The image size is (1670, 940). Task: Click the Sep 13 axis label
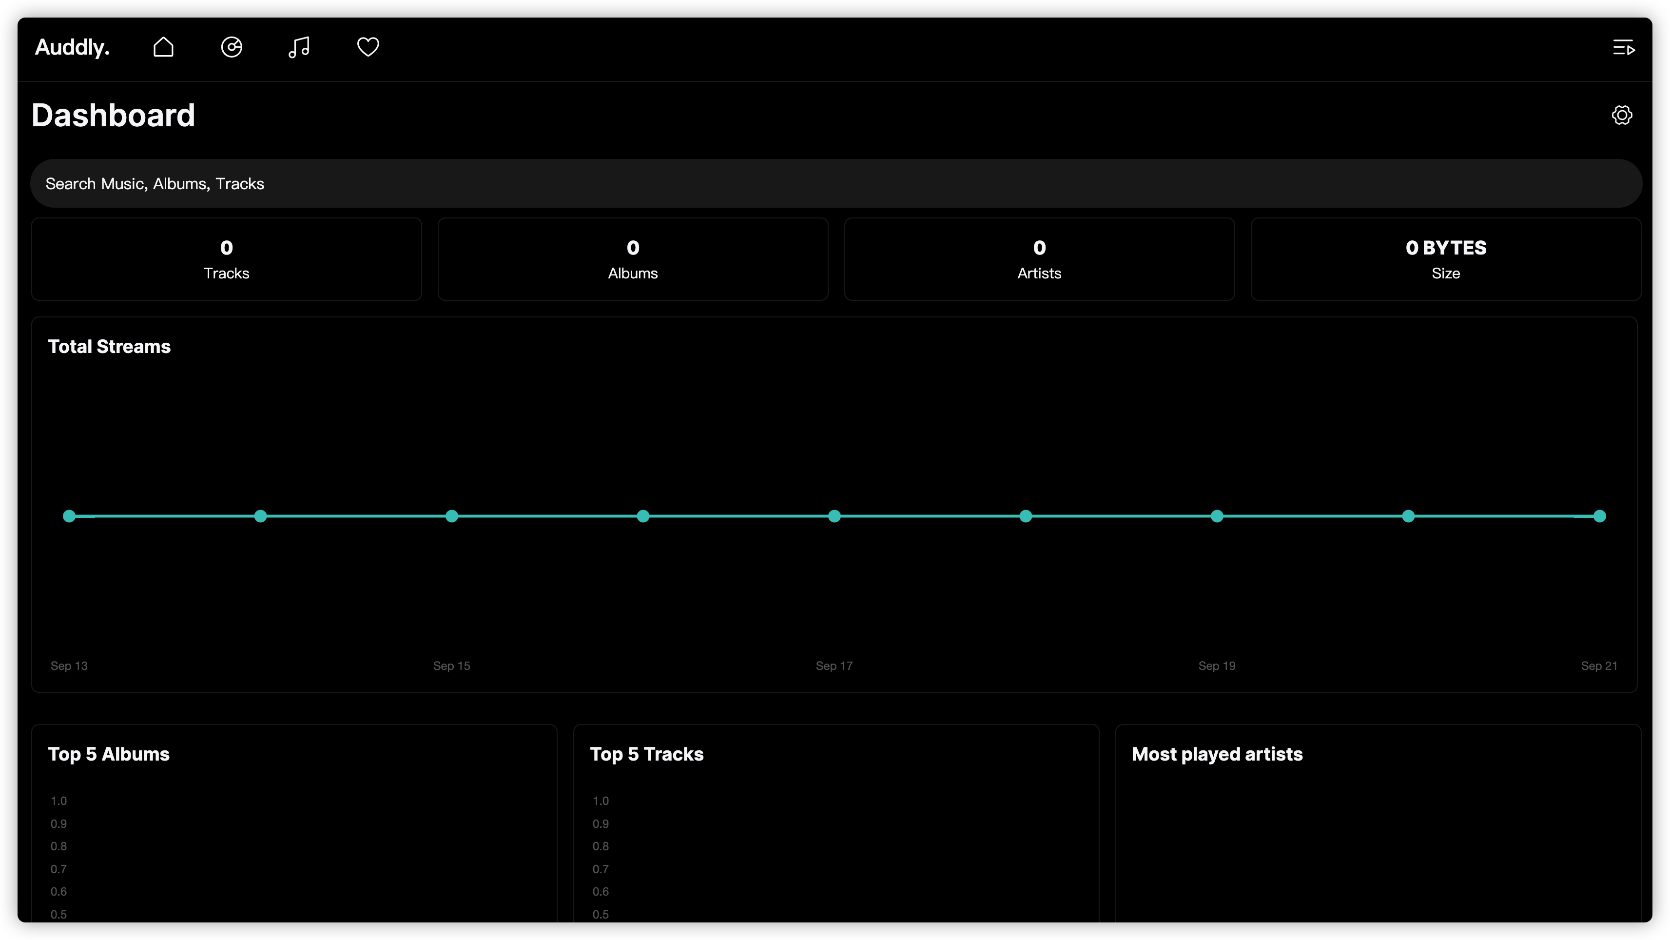tap(69, 666)
